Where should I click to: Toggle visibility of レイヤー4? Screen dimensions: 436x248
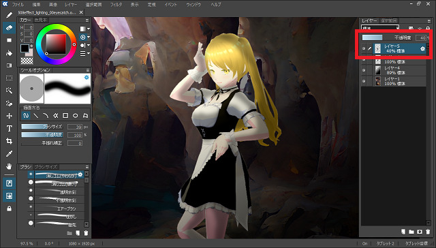pyautogui.click(x=364, y=70)
